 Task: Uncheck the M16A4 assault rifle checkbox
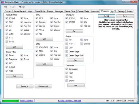(x=7, y=18)
